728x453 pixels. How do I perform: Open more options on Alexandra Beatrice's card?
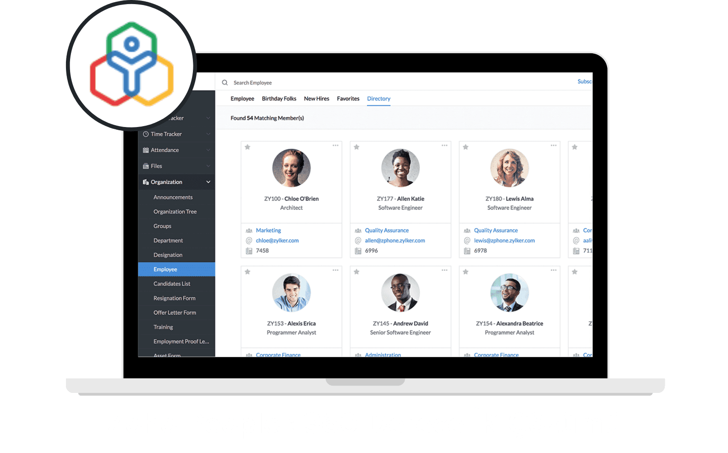[x=553, y=270]
